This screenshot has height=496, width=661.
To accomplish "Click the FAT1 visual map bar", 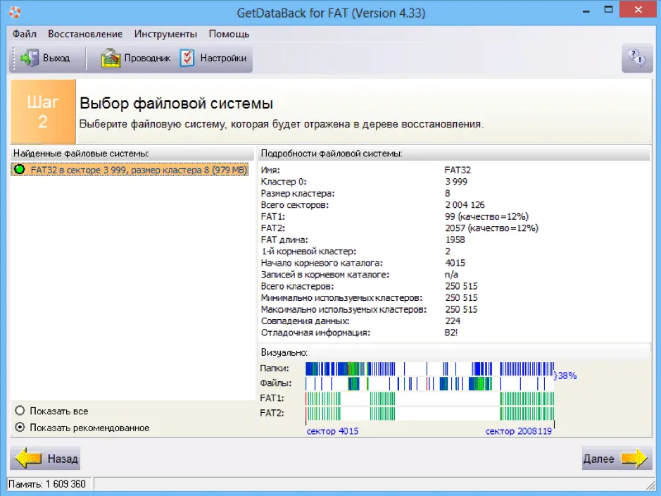I will 429,398.
